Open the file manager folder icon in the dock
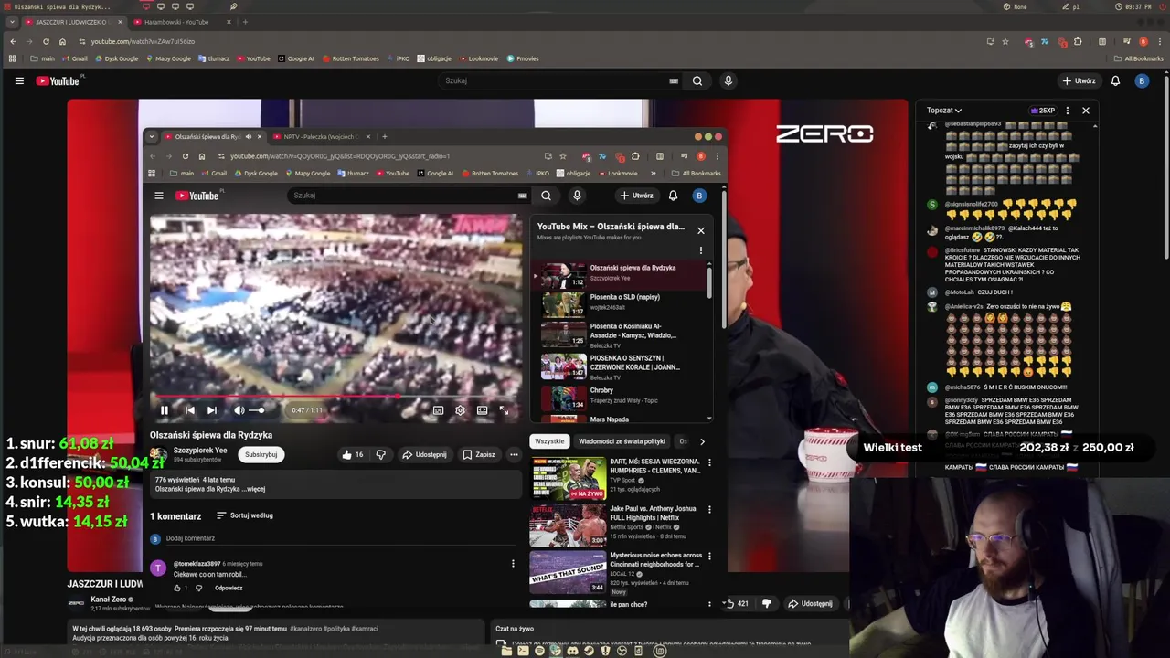This screenshot has height=658, width=1170. [506, 651]
